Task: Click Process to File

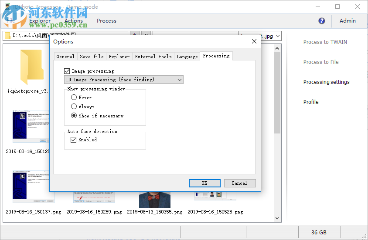Action: [x=321, y=62]
